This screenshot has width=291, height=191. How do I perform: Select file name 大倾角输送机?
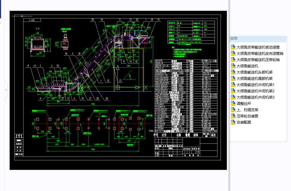pos(247,66)
